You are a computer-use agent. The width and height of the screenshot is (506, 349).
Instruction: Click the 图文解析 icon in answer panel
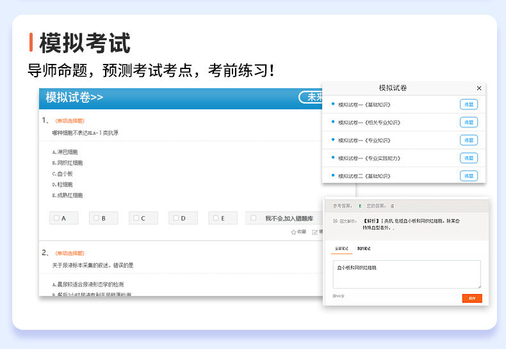tap(335, 221)
